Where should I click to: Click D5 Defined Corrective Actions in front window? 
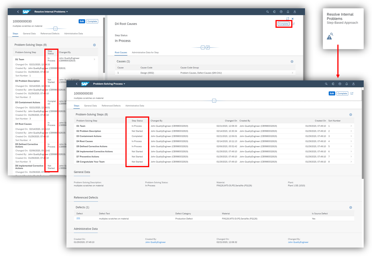(92, 147)
